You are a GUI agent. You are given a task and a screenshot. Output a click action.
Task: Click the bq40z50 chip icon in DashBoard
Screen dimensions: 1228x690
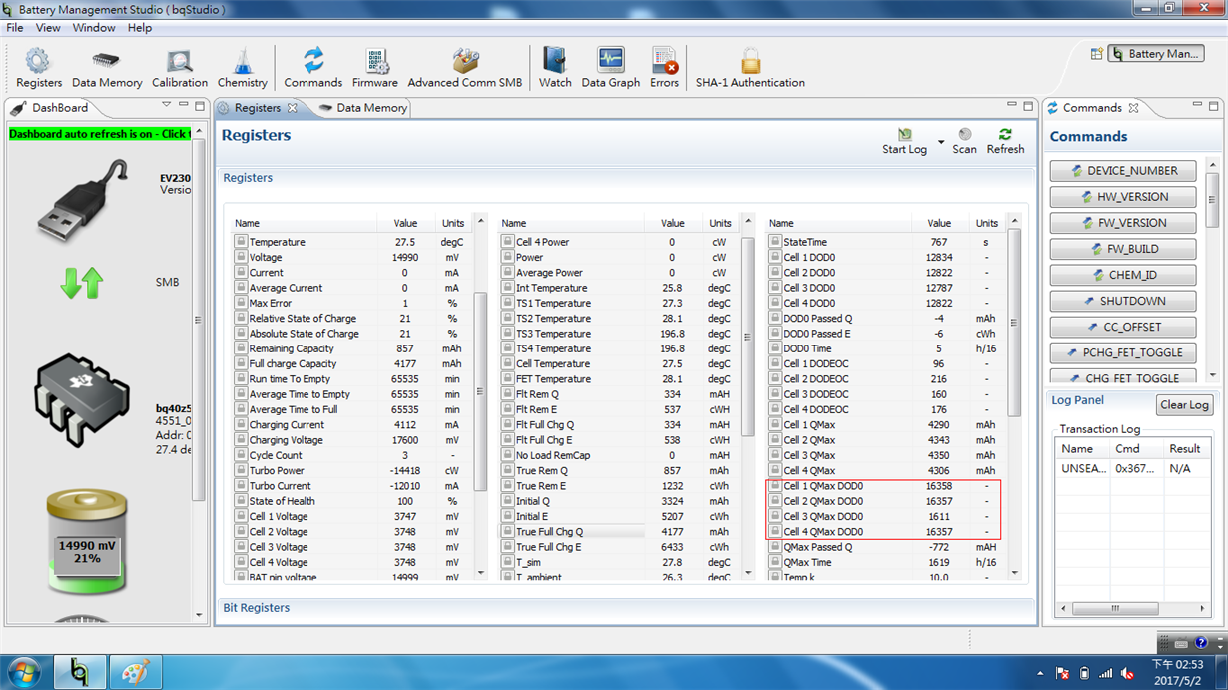(82, 399)
